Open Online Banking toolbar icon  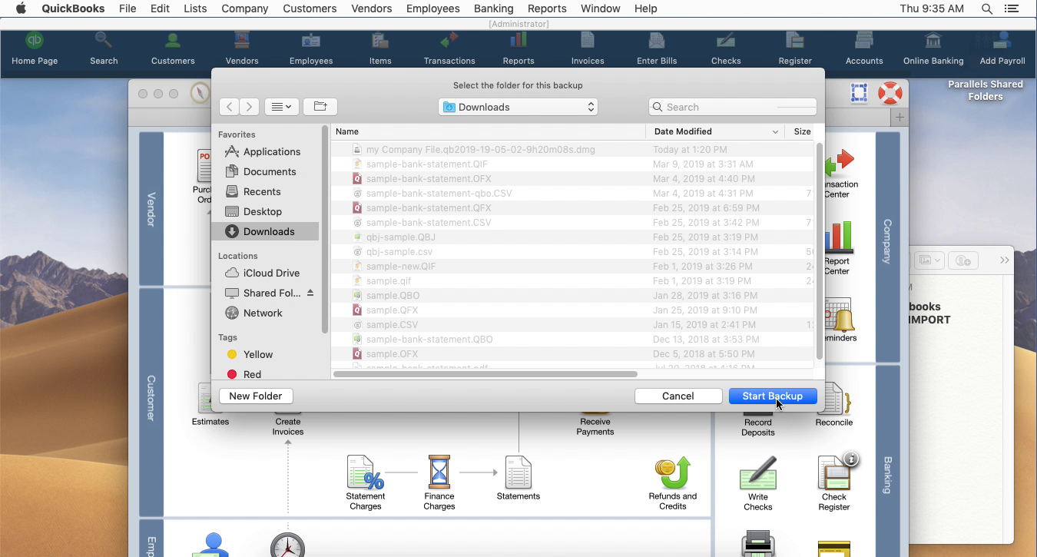[x=933, y=48]
